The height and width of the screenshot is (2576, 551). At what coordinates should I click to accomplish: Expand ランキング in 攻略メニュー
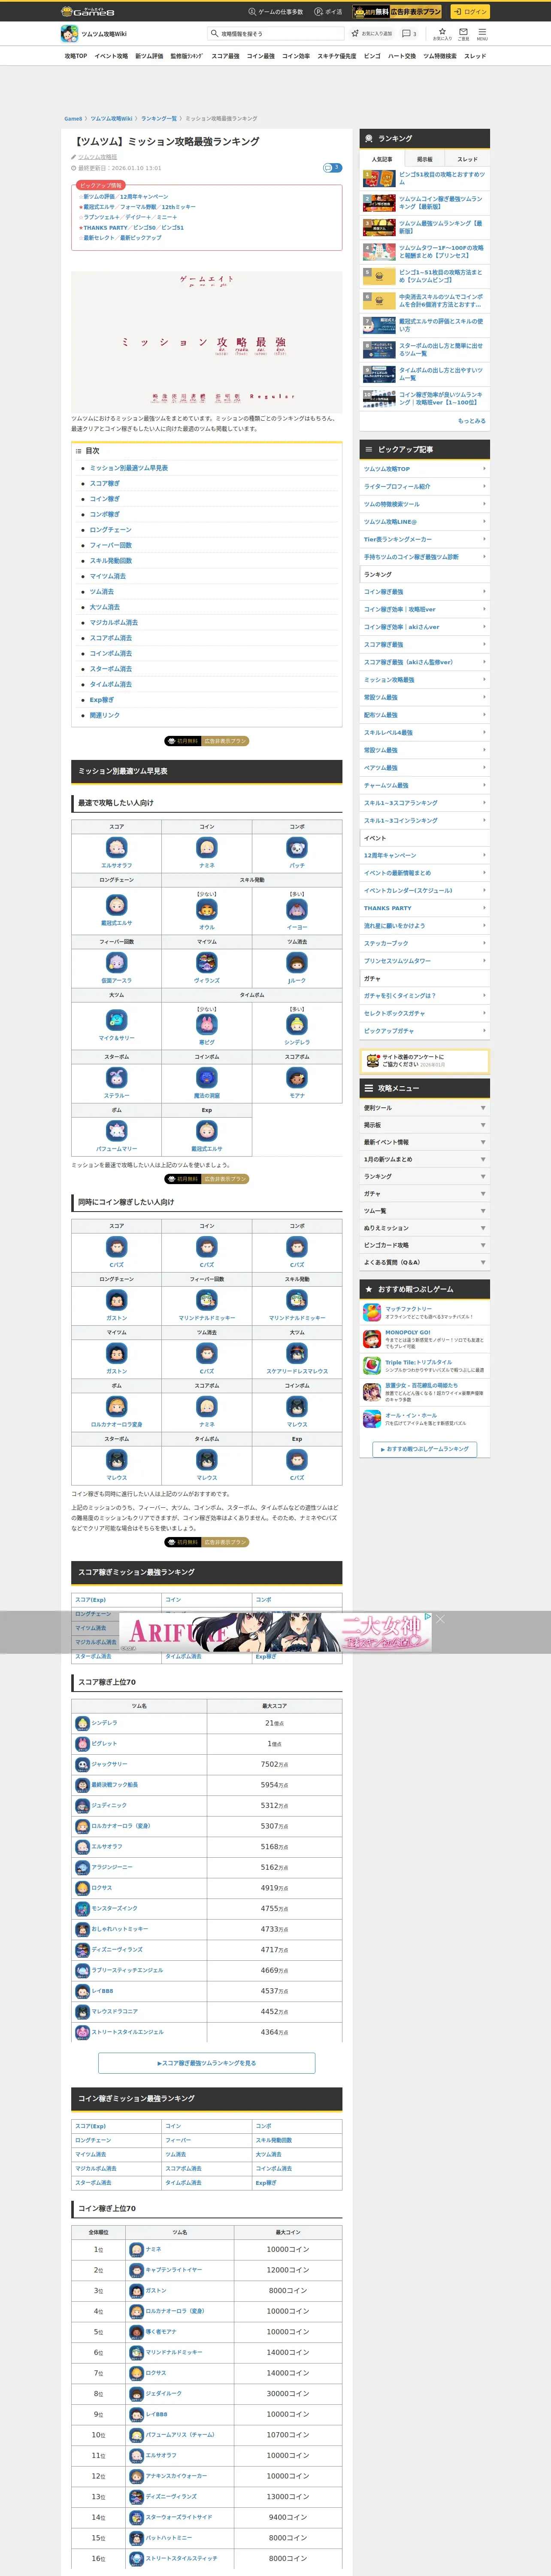[x=425, y=1176]
